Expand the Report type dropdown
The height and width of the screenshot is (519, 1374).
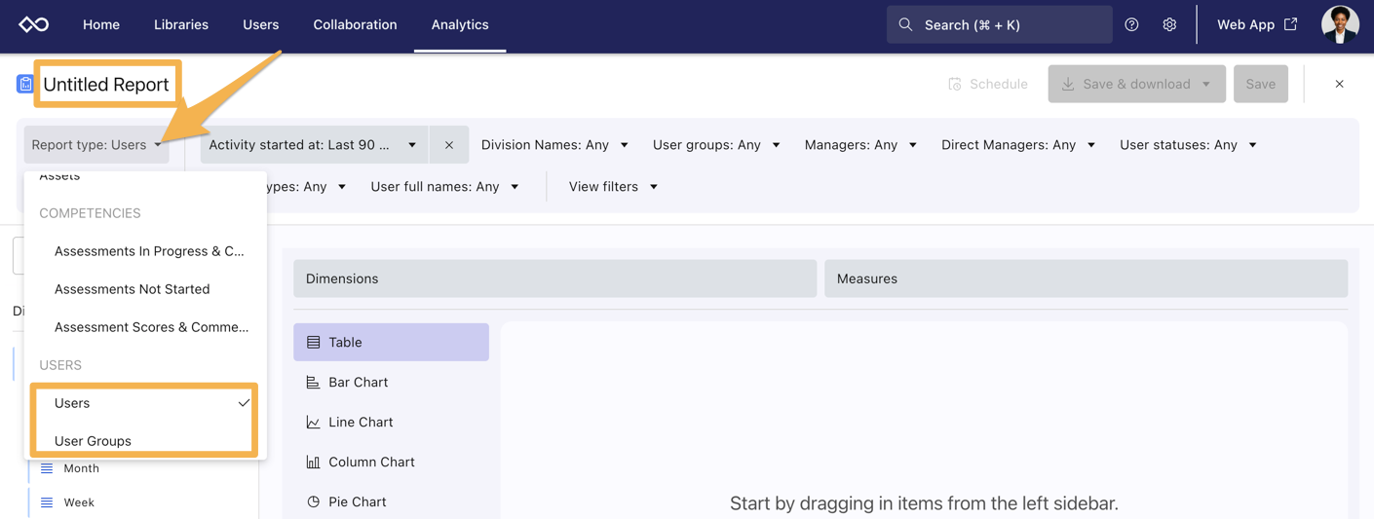click(x=96, y=145)
